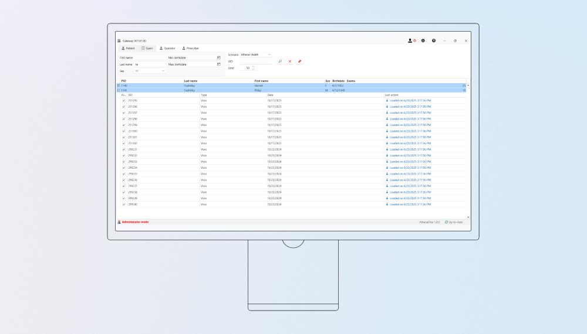Click the Last name input field

(x=150, y=64)
